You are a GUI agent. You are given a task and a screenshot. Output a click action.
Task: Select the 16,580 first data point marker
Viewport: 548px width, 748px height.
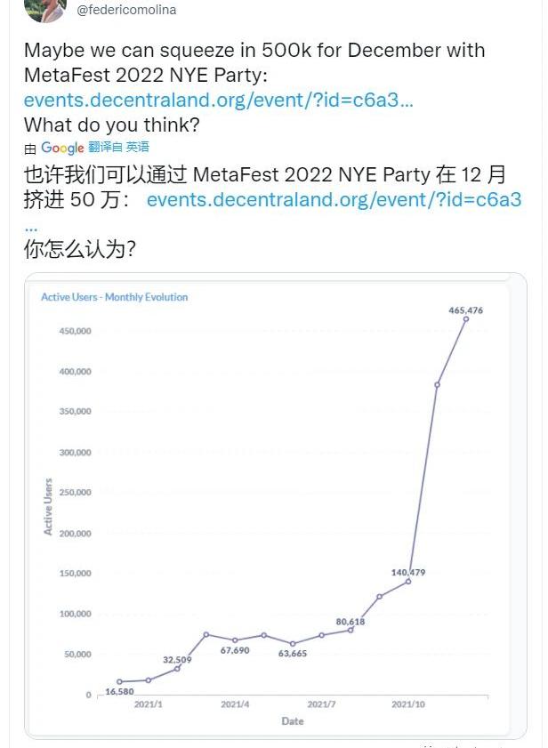click(119, 681)
